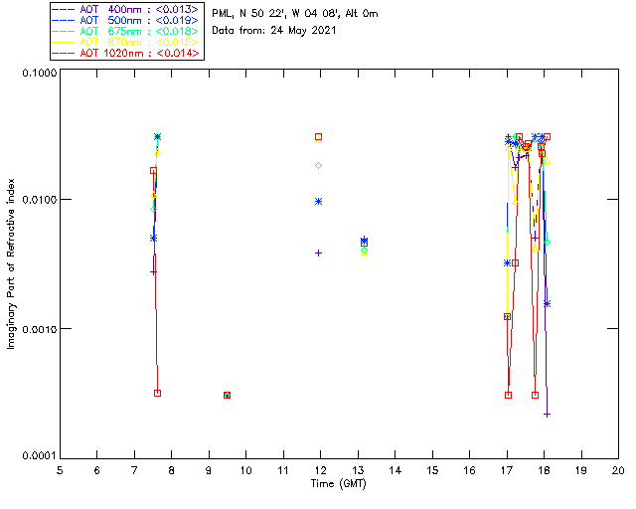Click the x-axis tick label 13

point(358,470)
